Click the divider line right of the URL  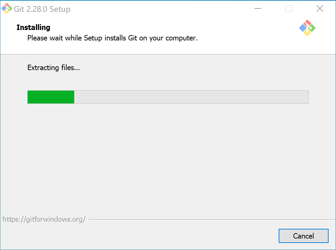click(209, 219)
